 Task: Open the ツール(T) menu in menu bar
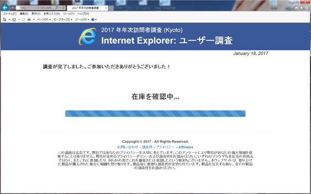(x=69, y=14)
